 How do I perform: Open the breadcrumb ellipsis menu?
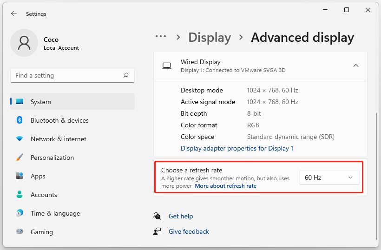coord(161,37)
